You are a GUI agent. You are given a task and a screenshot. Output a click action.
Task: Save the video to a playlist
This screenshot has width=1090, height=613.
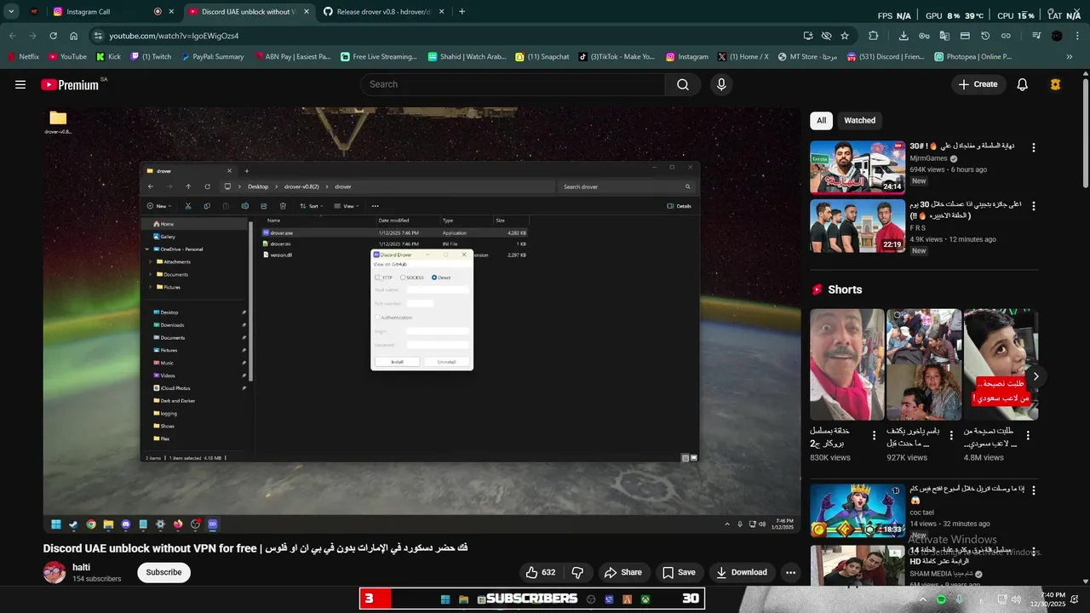(x=679, y=572)
